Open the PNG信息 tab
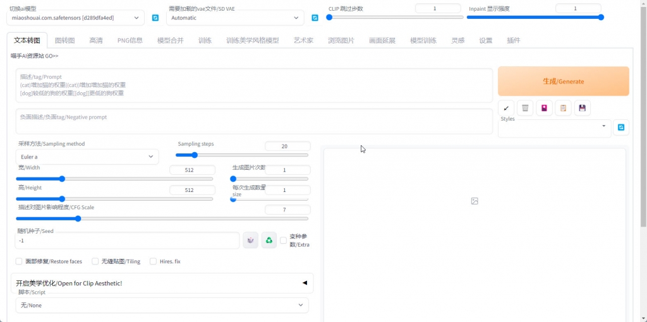The width and height of the screenshot is (647, 322). (130, 40)
